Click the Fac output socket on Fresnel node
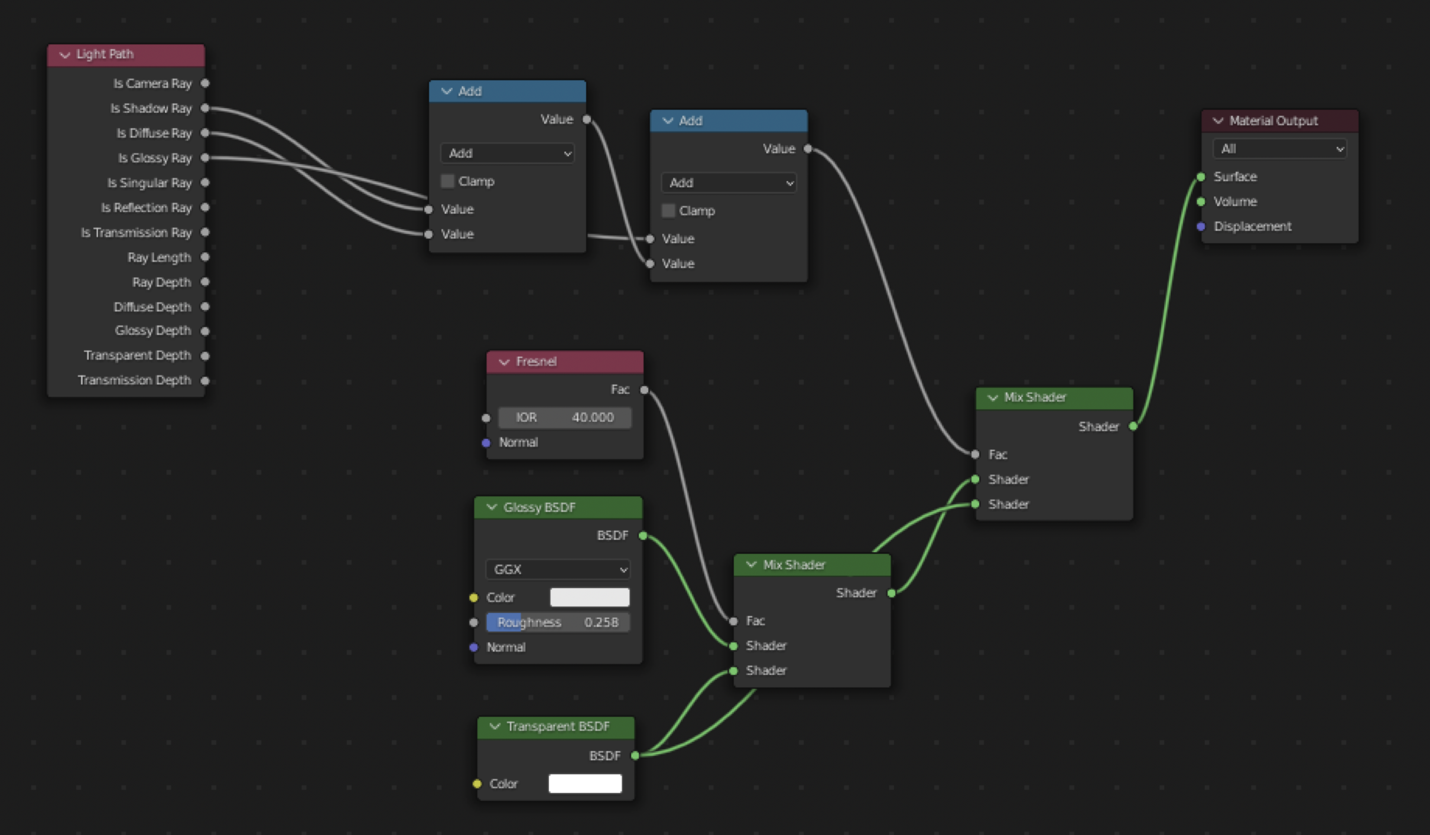1430x835 pixels. pos(645,389)
